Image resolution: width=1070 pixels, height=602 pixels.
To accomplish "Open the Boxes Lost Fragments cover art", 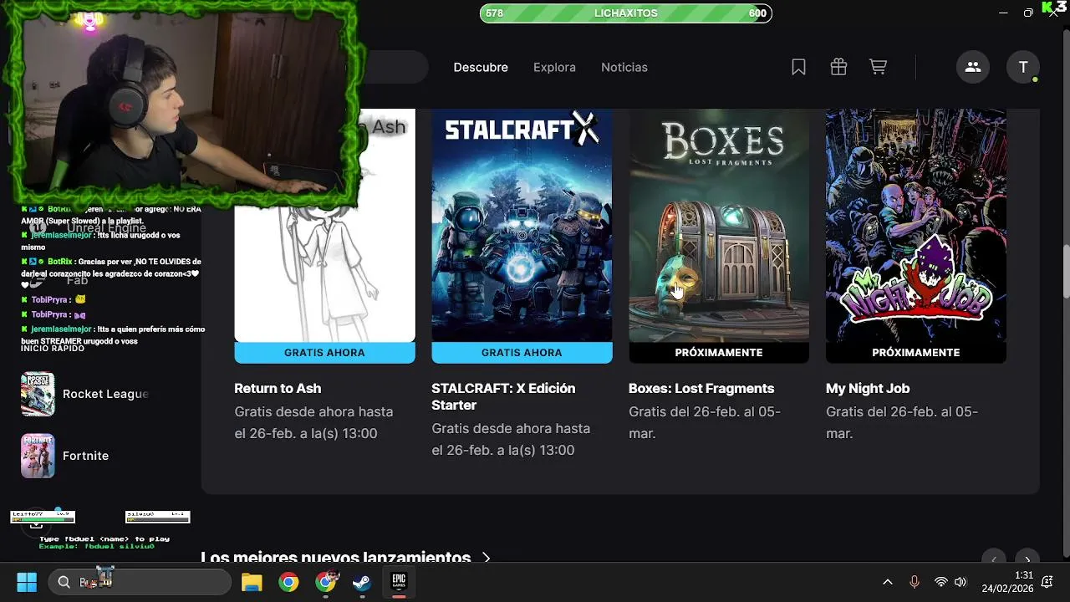I will click(x=719, y=225).
